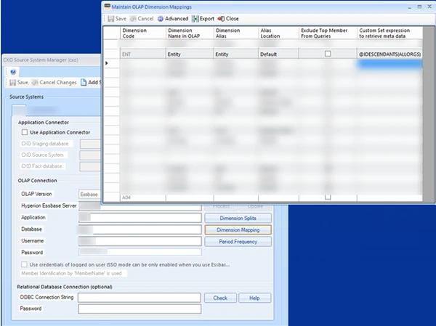
Task: Open Advanced options in Dimension Mappings toolbar
Action: pyautogui.click(x=173, y=19)
